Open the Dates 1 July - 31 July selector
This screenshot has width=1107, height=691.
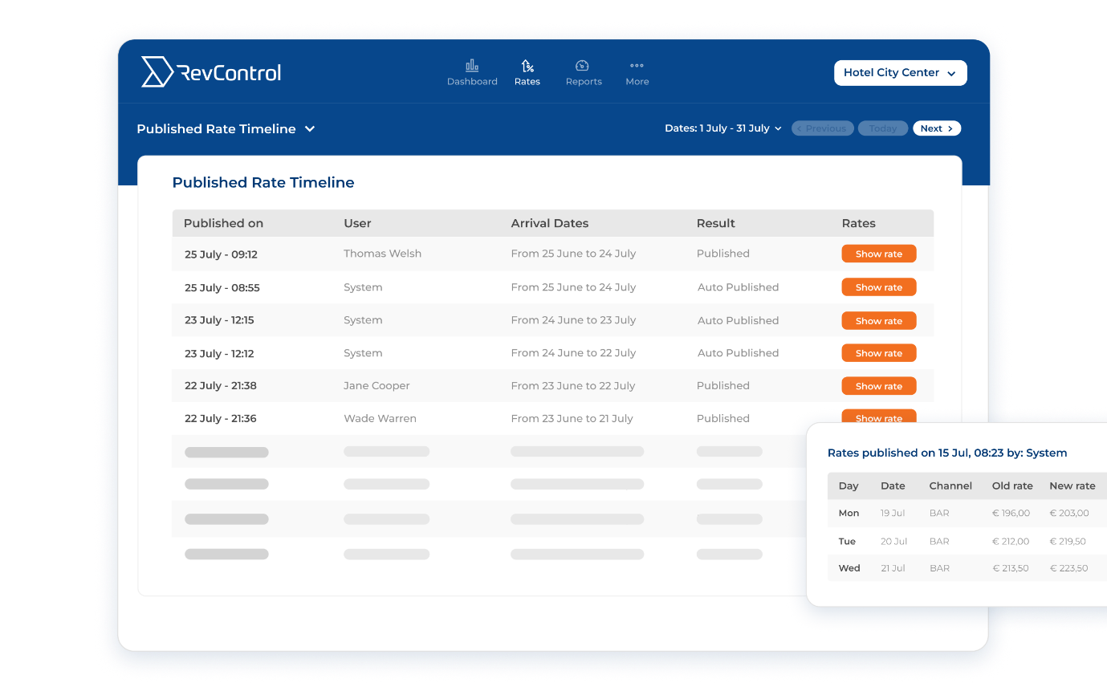[722, 128]
